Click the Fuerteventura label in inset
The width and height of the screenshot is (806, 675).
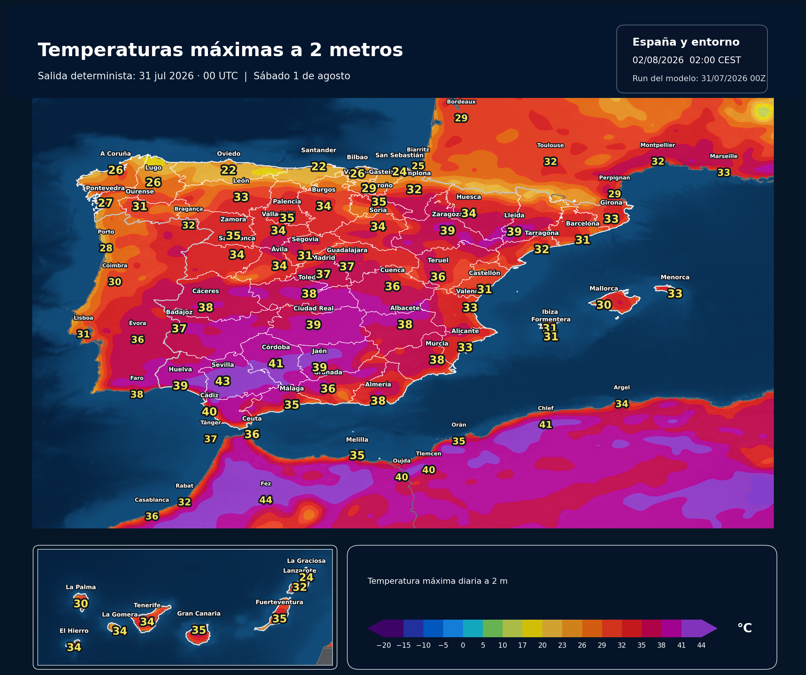point(279,602)
